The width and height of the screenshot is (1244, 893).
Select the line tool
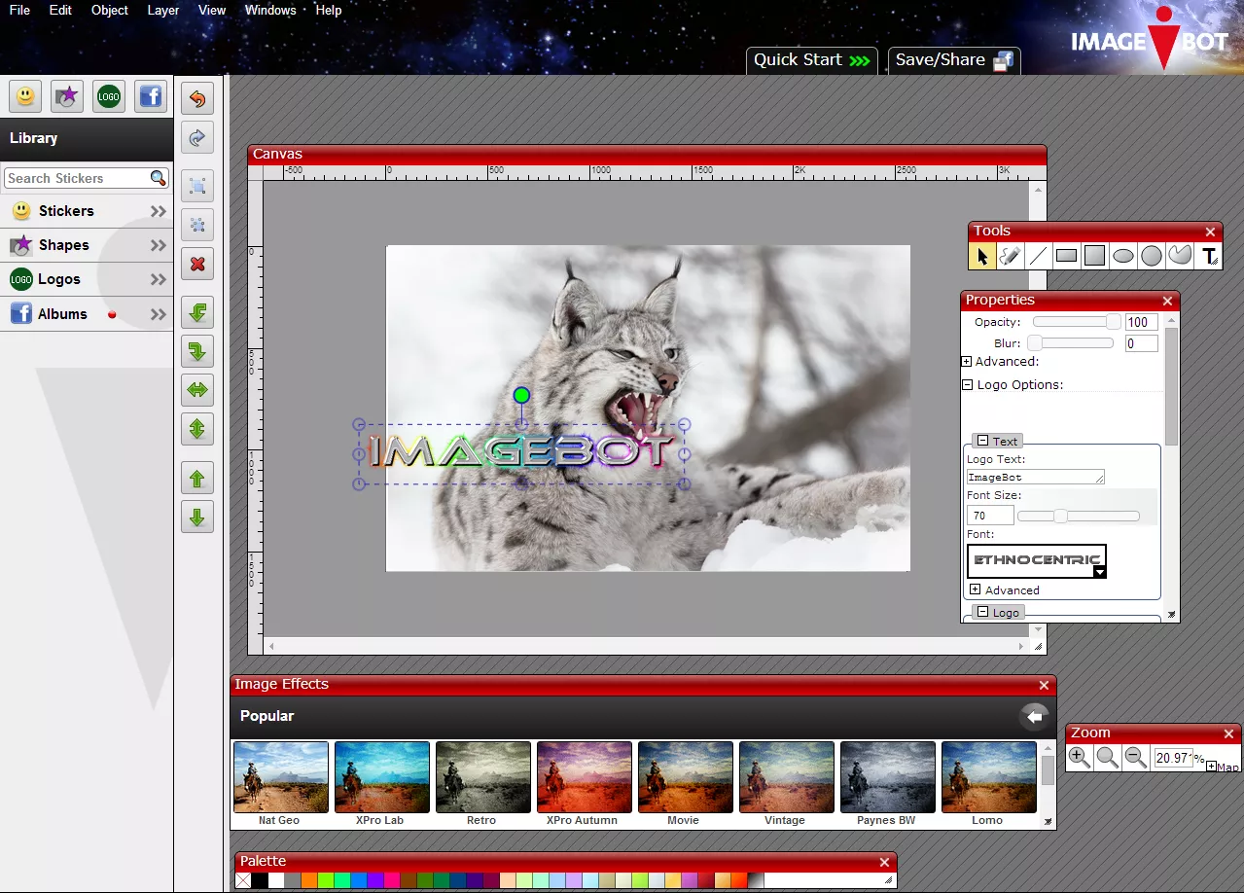[1038, 256]
